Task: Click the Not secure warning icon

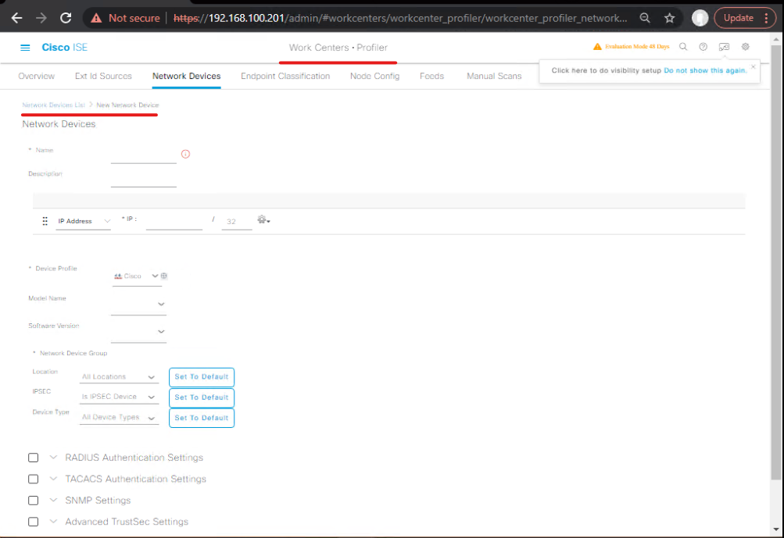Action: click(96, 19)
